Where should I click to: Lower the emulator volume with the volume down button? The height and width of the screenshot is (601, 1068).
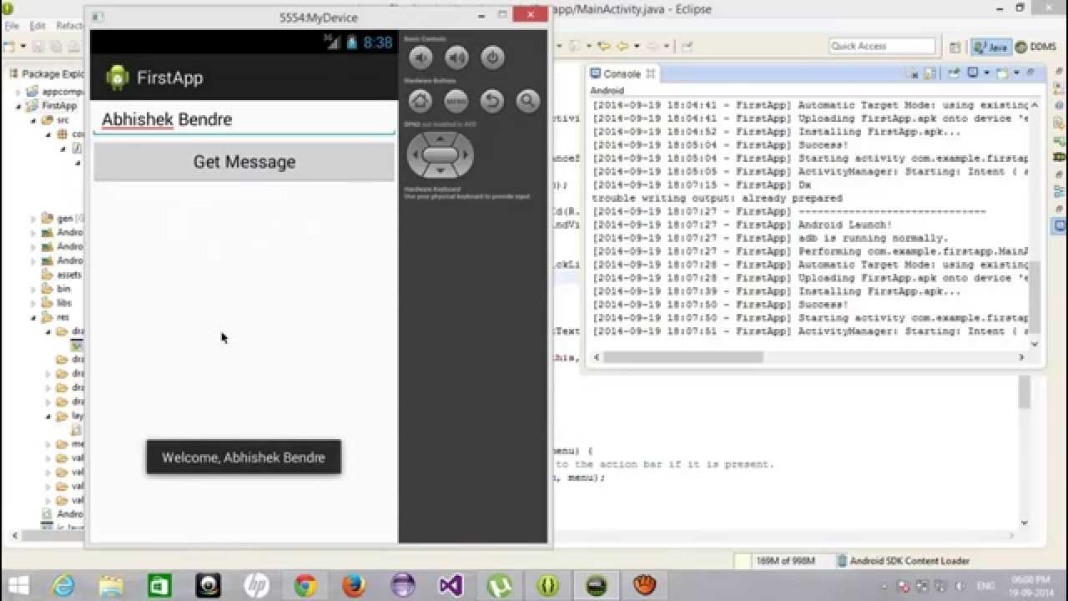coord(421,57)
